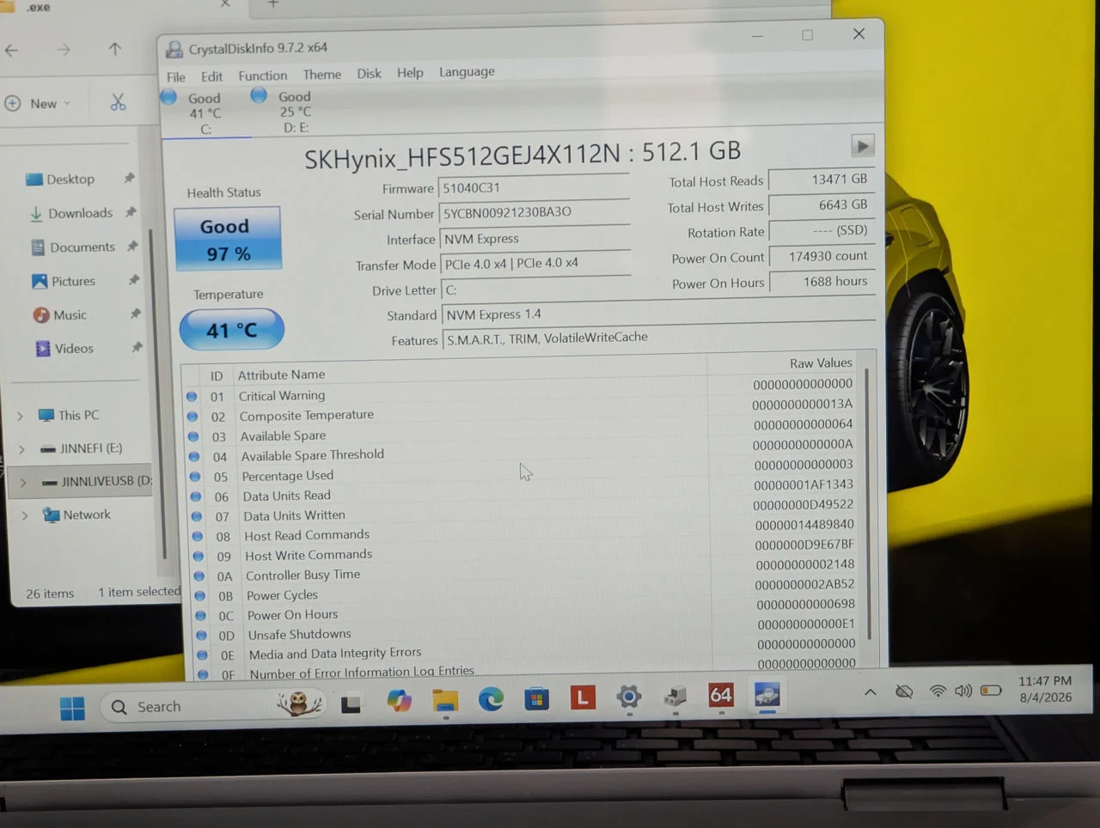Click the Firmware field showing 51040C31

pyautogui.click(x=533, y=187)
